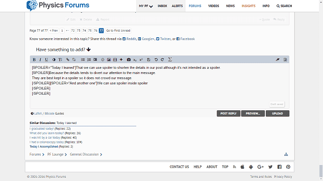Open the INBOX menu item

162,6
